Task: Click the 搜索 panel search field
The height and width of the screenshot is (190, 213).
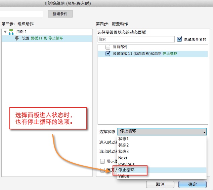Action: click(x=136, y=39)
